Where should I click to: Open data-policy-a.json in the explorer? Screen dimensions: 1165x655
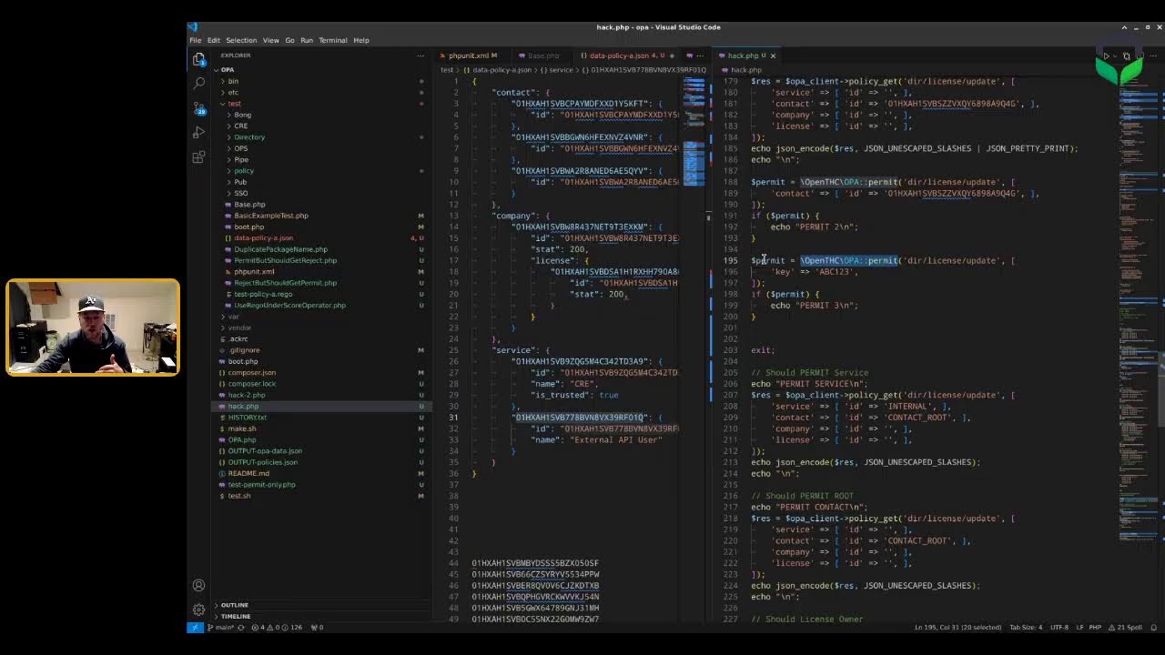tap(263, 238)
